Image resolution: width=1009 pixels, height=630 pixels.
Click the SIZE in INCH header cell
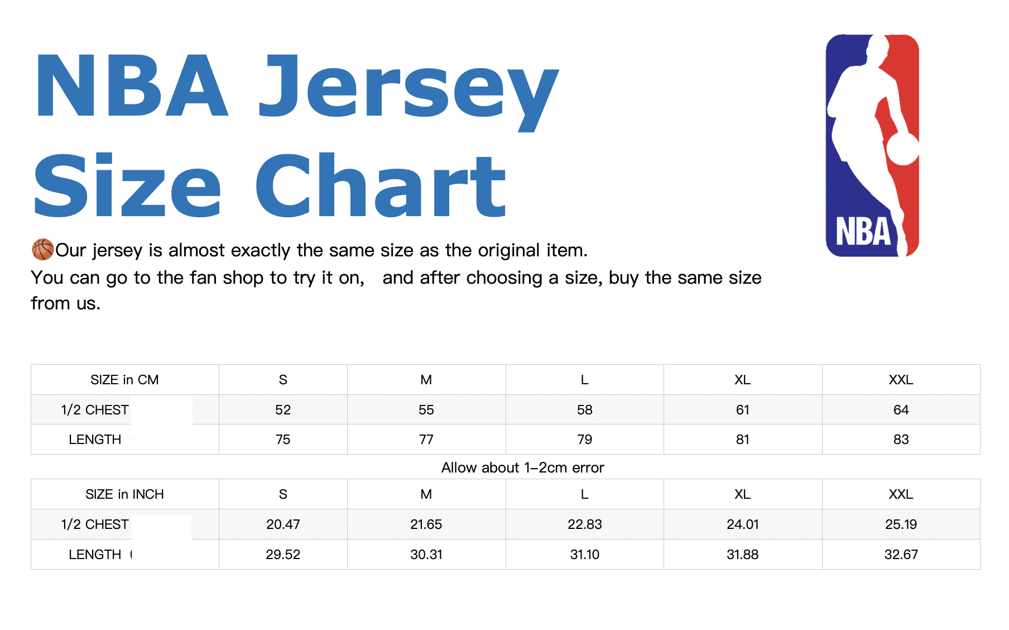(124, 494)
